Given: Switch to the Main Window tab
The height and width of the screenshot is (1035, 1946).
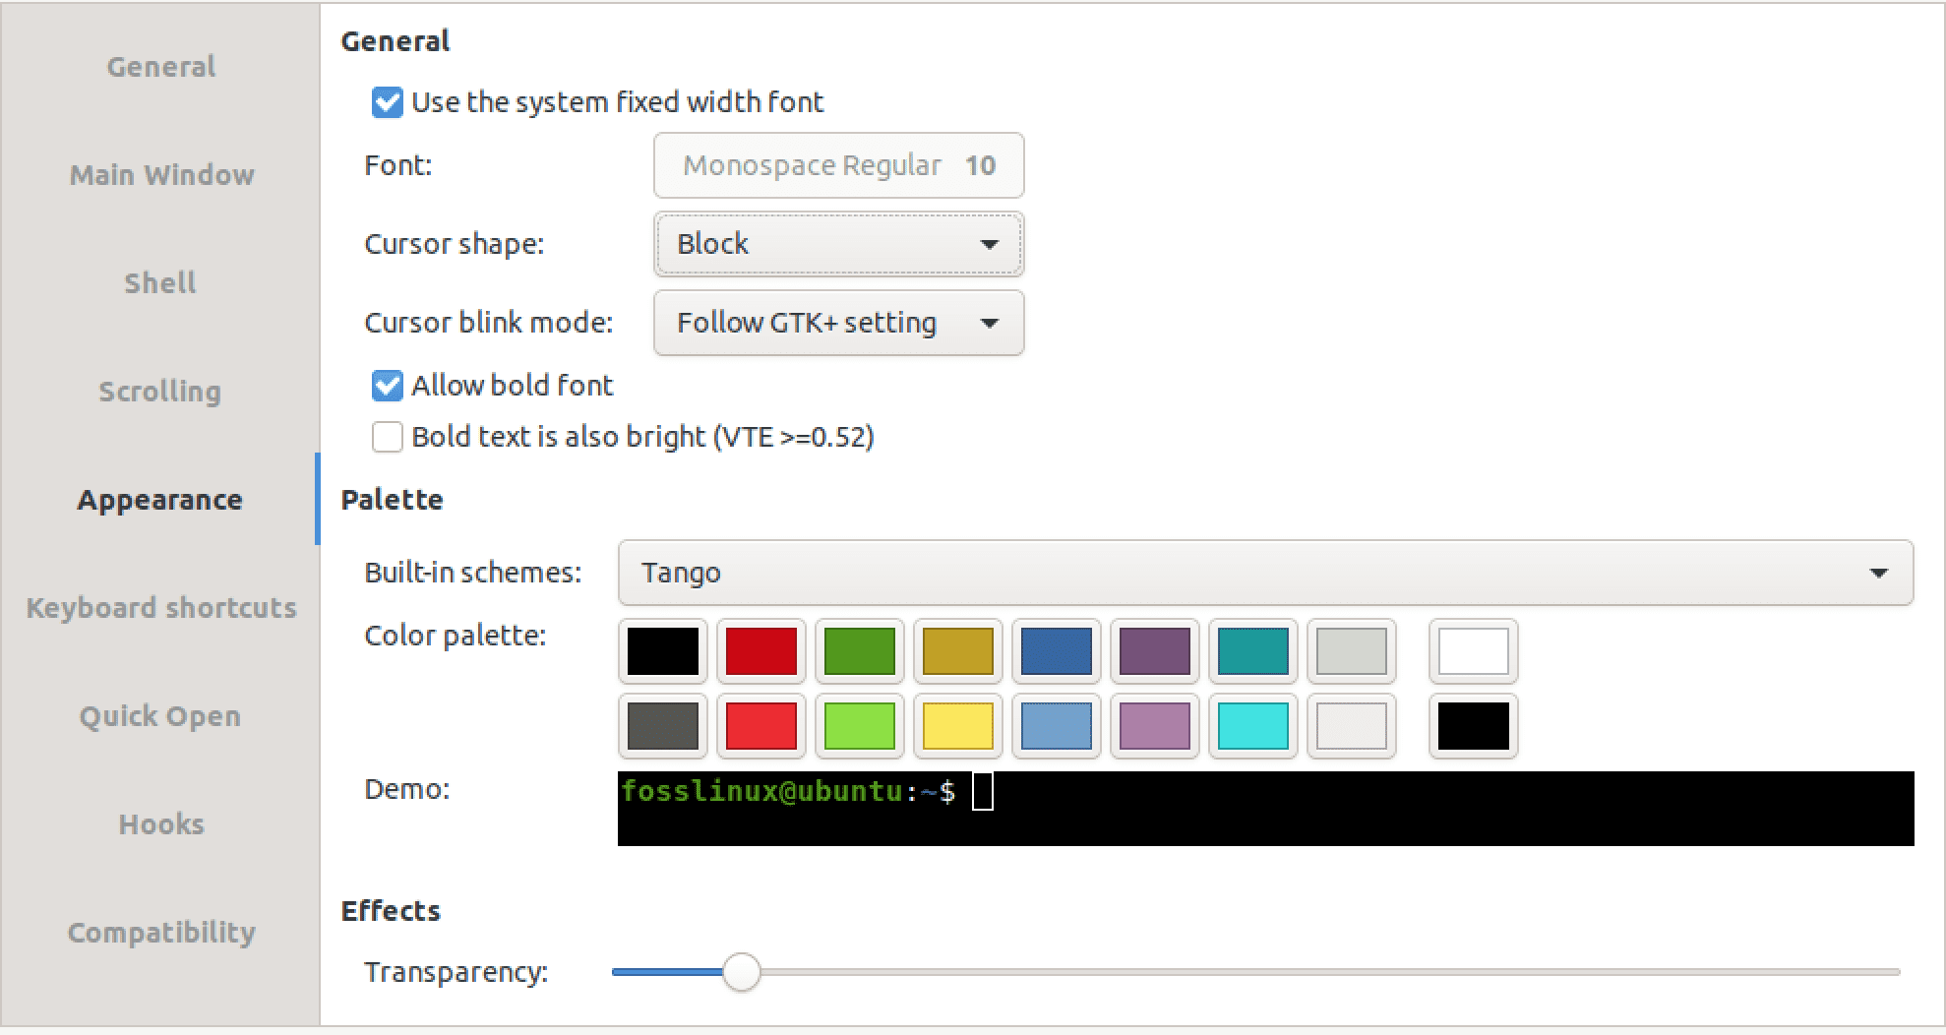Looking at the screenshot, I should tap(161, 175).
